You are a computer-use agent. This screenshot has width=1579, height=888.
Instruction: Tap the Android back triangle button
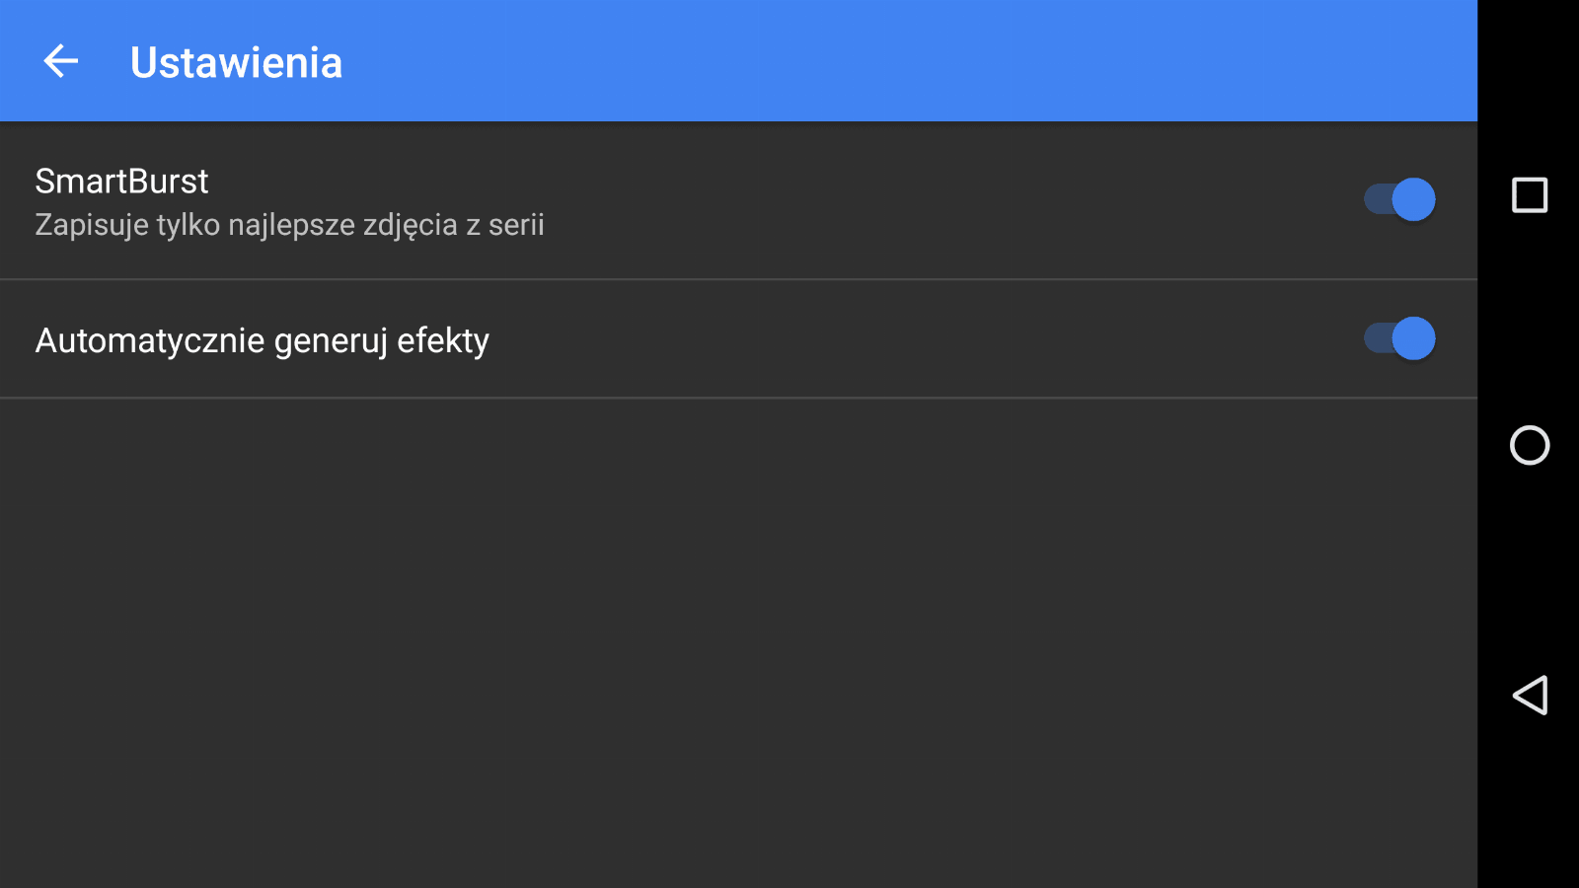point(1530,696)
